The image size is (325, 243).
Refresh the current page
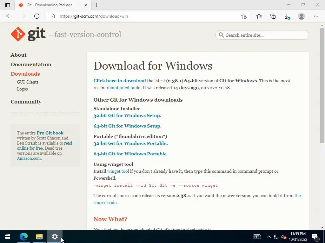37,16
